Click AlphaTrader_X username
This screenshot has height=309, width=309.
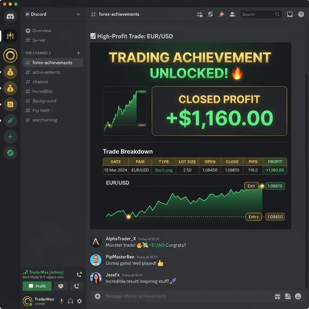coord(121,239)
